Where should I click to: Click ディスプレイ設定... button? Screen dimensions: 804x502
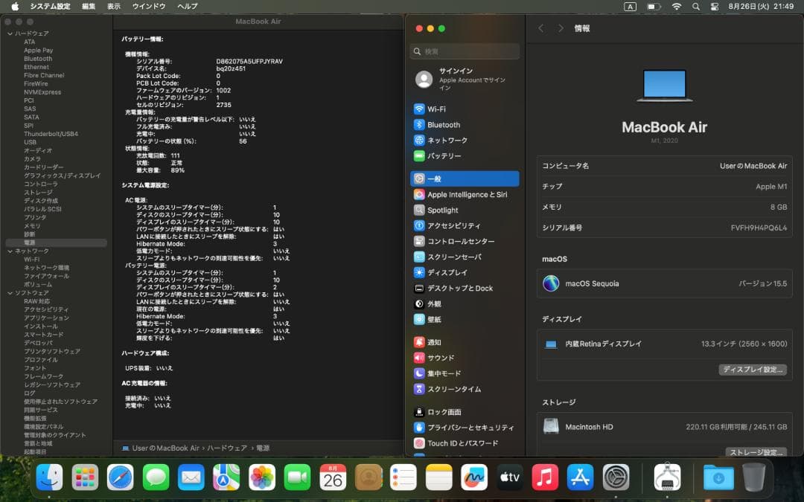click(752, 370)
